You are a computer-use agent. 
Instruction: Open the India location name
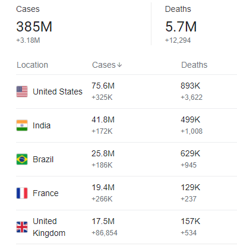pos(42,125)
